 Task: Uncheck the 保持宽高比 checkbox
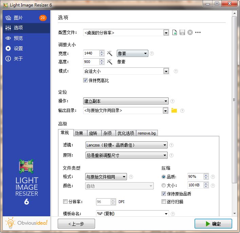click(x=86, y=81)
